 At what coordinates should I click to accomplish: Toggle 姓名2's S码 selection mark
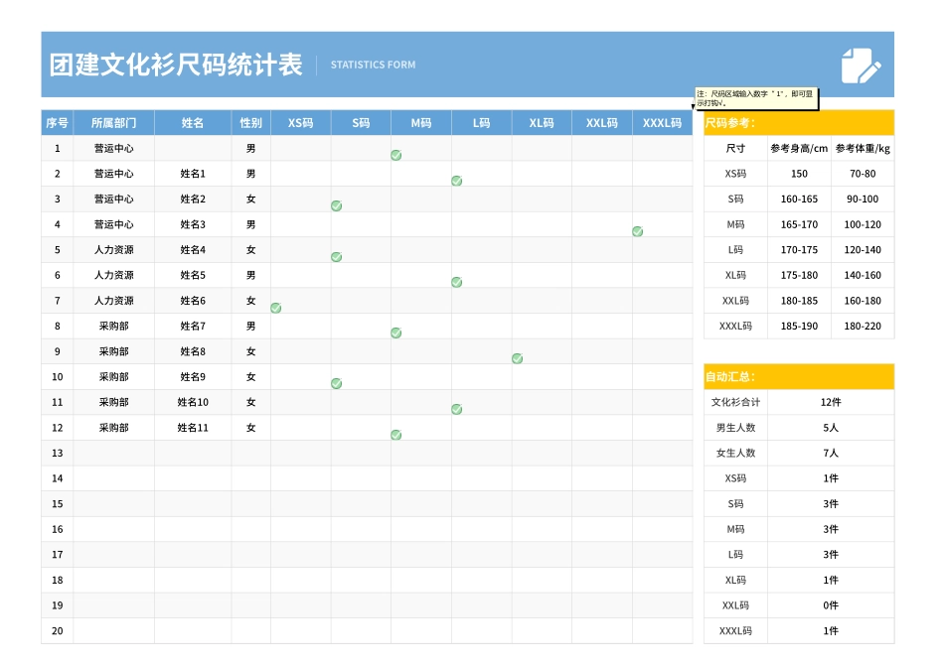coord(336,205)
